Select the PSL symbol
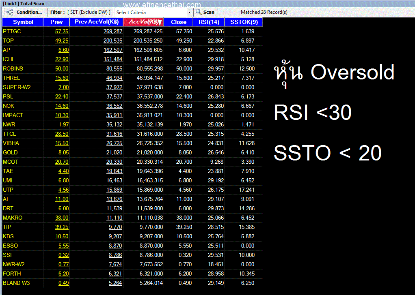Viewport: 415px width, 295px height. [8, 97]
